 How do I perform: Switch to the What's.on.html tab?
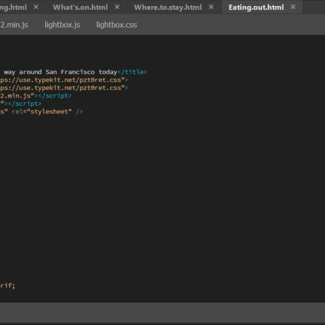[80, 7]
